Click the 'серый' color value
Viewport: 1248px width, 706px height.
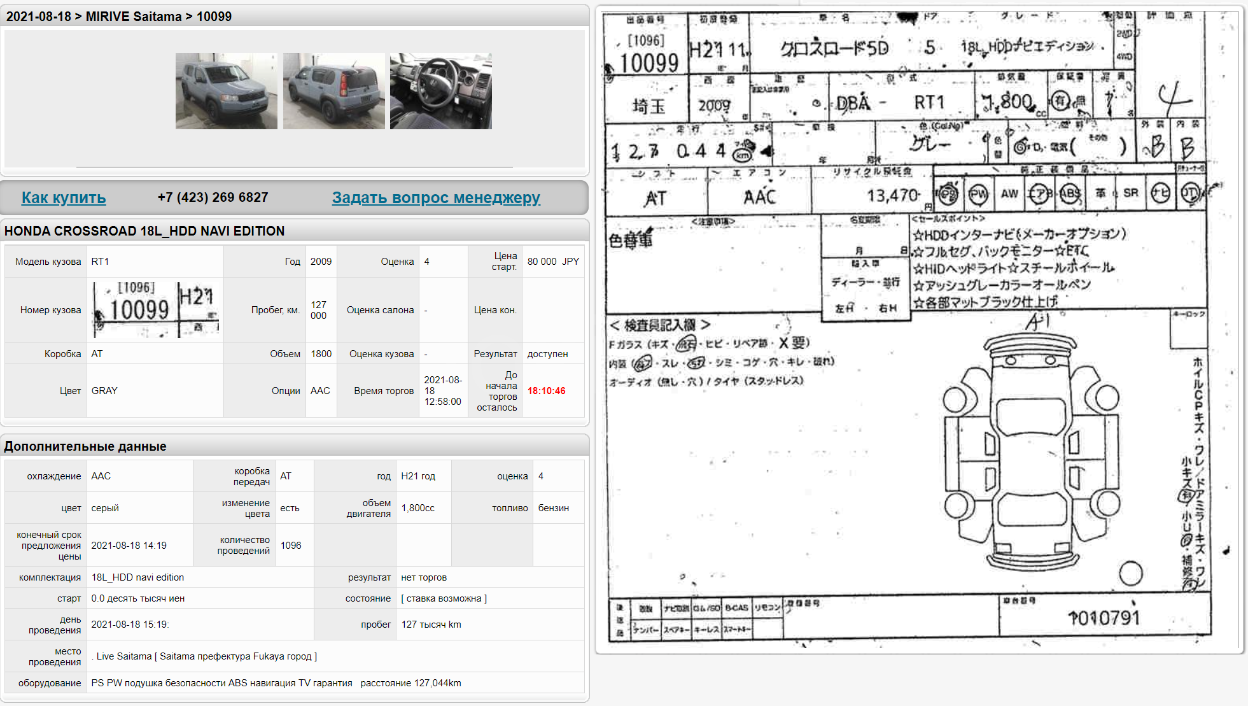(105, 508)
